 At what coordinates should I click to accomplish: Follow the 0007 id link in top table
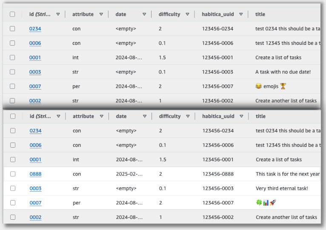click(x=35, y=86)
